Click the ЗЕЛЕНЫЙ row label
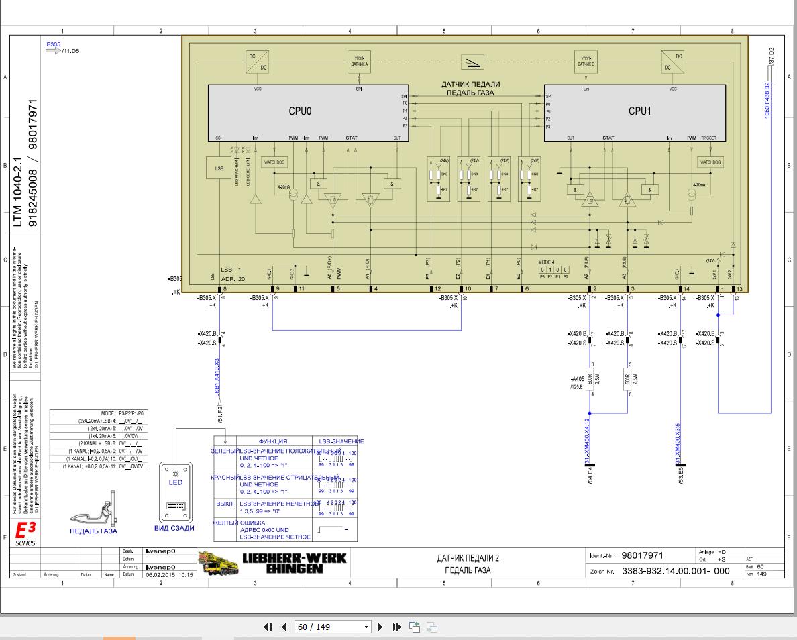 tap(225, 451)
